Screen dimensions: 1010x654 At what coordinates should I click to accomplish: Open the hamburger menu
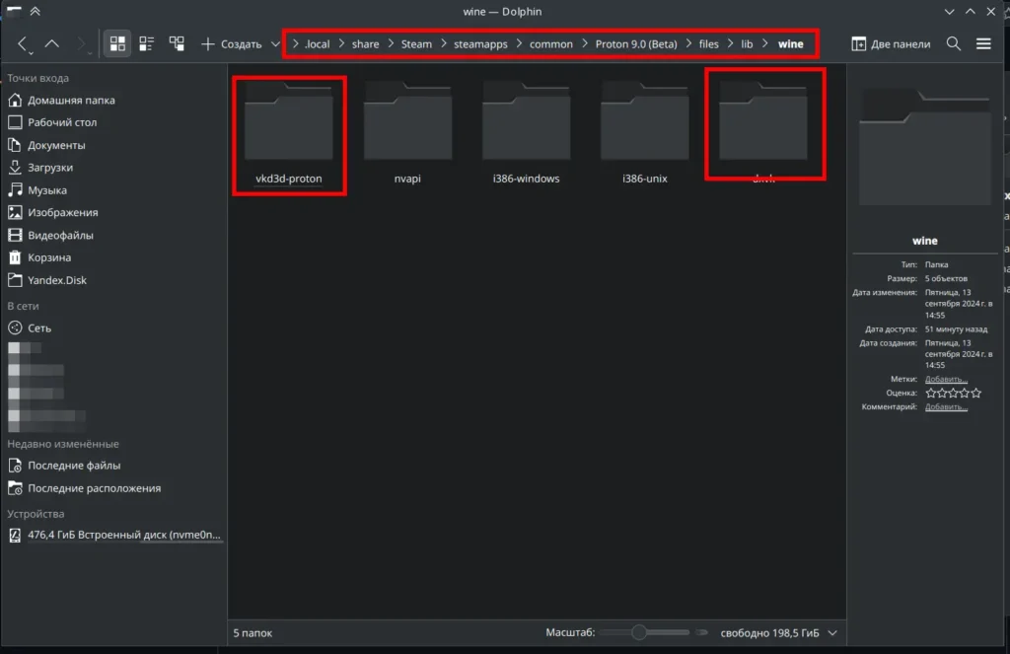(x=983, y=43)
